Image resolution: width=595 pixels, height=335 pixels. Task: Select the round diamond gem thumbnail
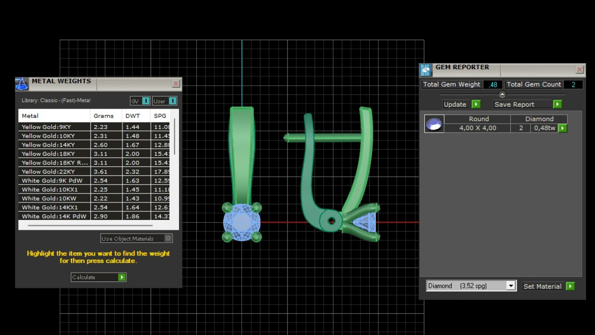(x=434, y=124)
